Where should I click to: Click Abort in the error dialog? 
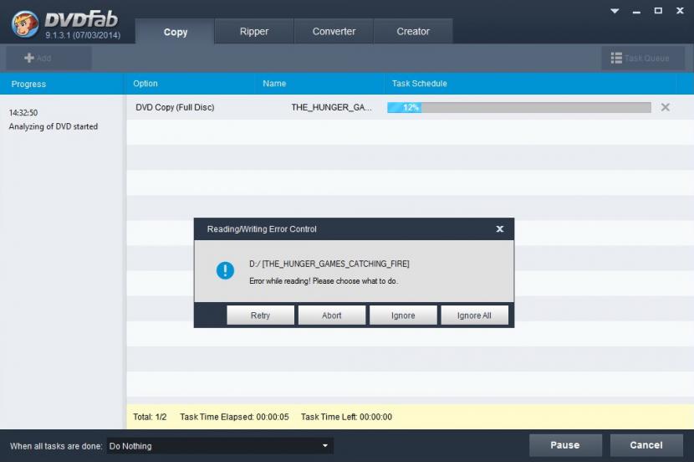click(331, 316)
